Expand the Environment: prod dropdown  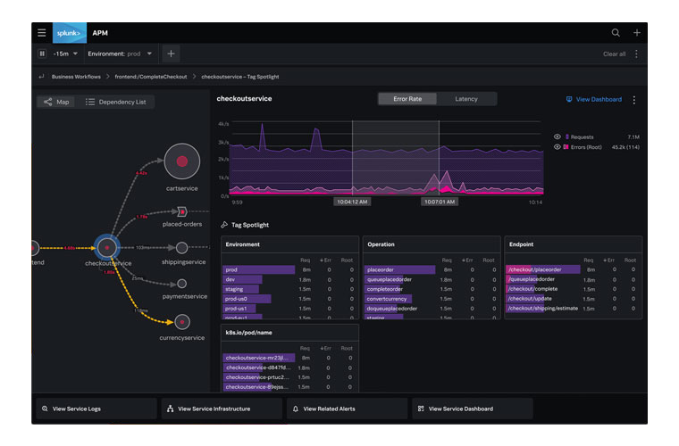click(x=120, y=54)
